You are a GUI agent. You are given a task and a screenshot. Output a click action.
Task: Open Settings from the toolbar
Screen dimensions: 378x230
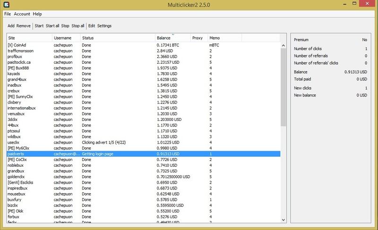coord(104,26)
